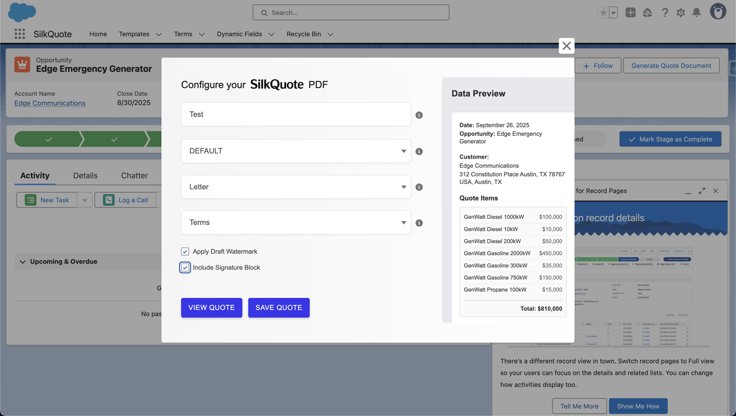Click the New Task checklist icon
The image size is (736, 416).
31,200
